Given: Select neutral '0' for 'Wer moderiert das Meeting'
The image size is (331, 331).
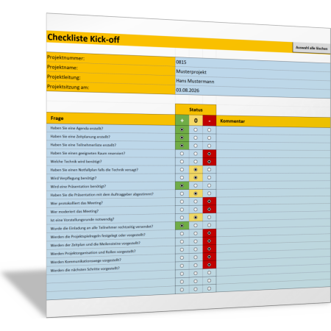Looking at the screenshot, I should [x=196, y=210].
